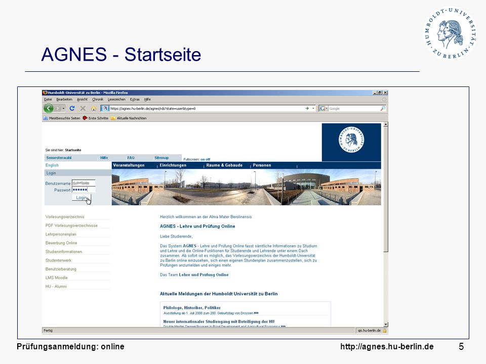Click the Hilfe link in page header
This screenshot has width=486, height=364.
[x=104, y=158]
